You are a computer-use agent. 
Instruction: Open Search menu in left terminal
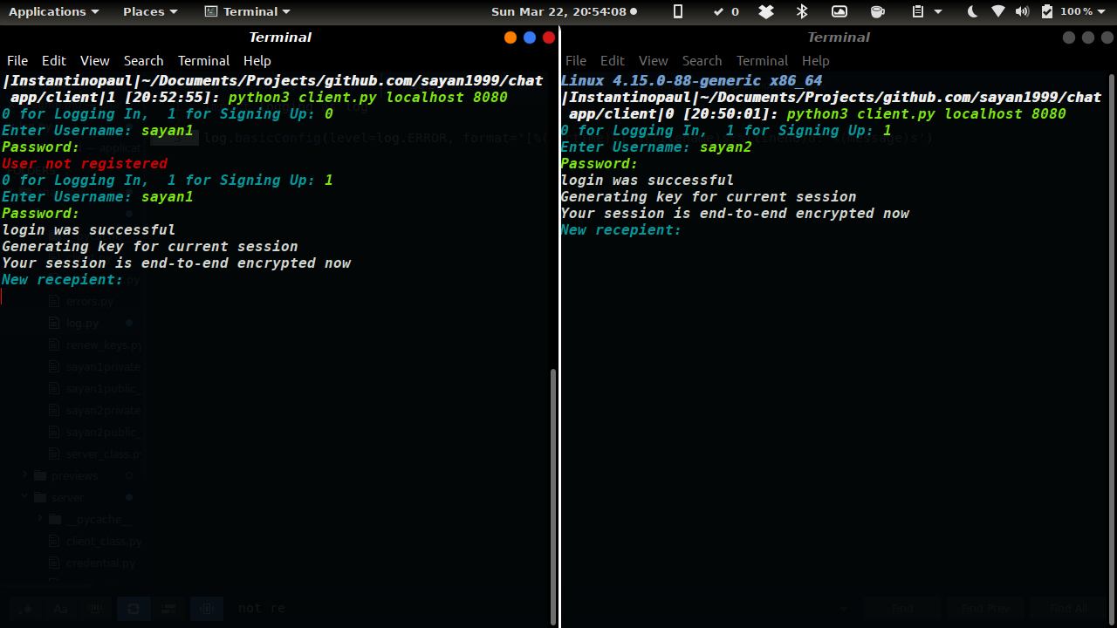(143, 61)
